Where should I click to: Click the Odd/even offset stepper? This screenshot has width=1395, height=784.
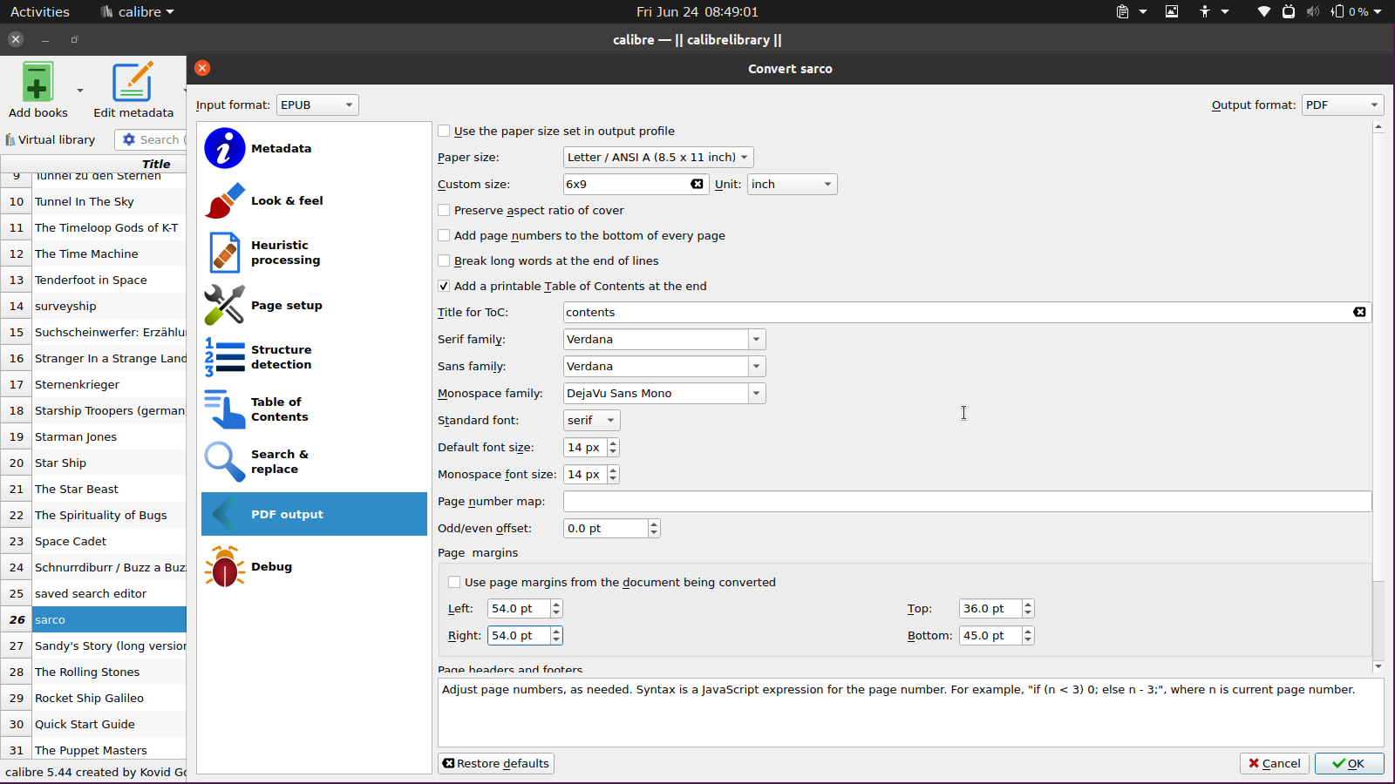(x=654, y=528)
